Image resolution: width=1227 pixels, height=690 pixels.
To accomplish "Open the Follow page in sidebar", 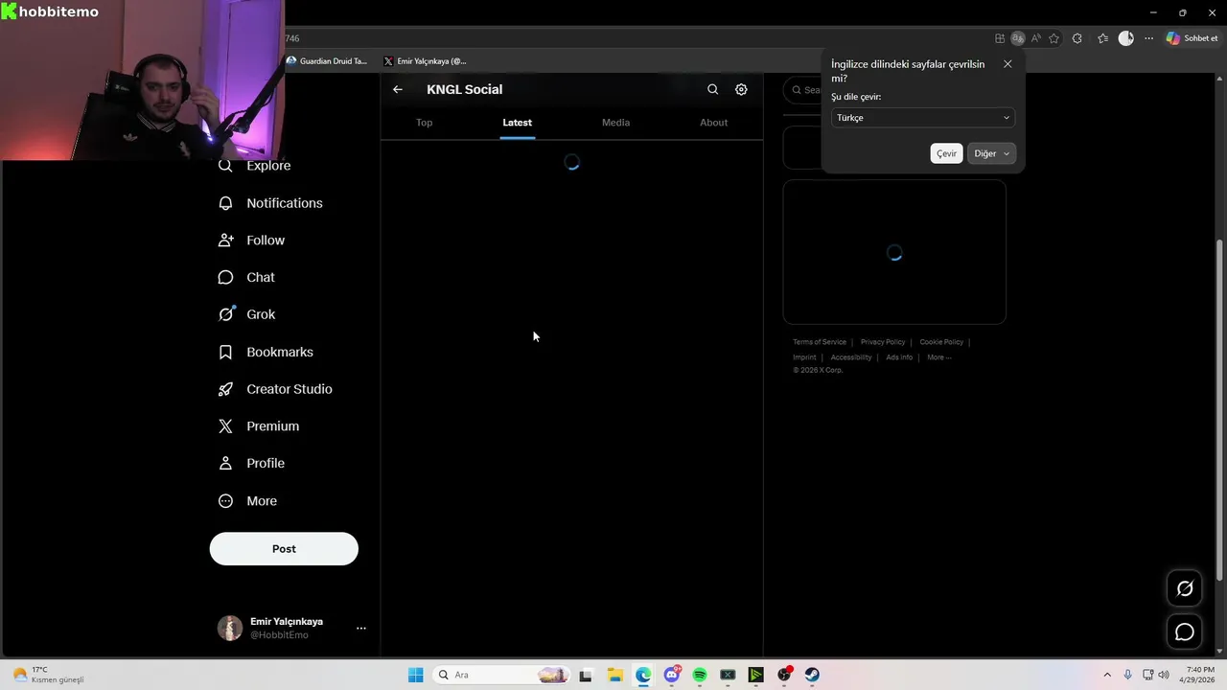I will point(251,241).
